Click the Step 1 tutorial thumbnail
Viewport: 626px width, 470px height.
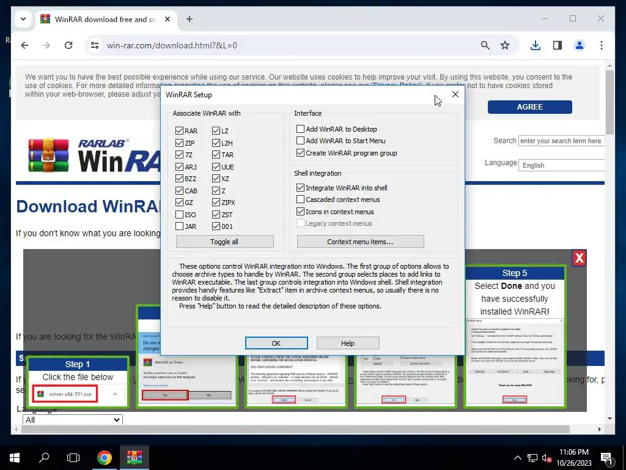pos(78,382)
